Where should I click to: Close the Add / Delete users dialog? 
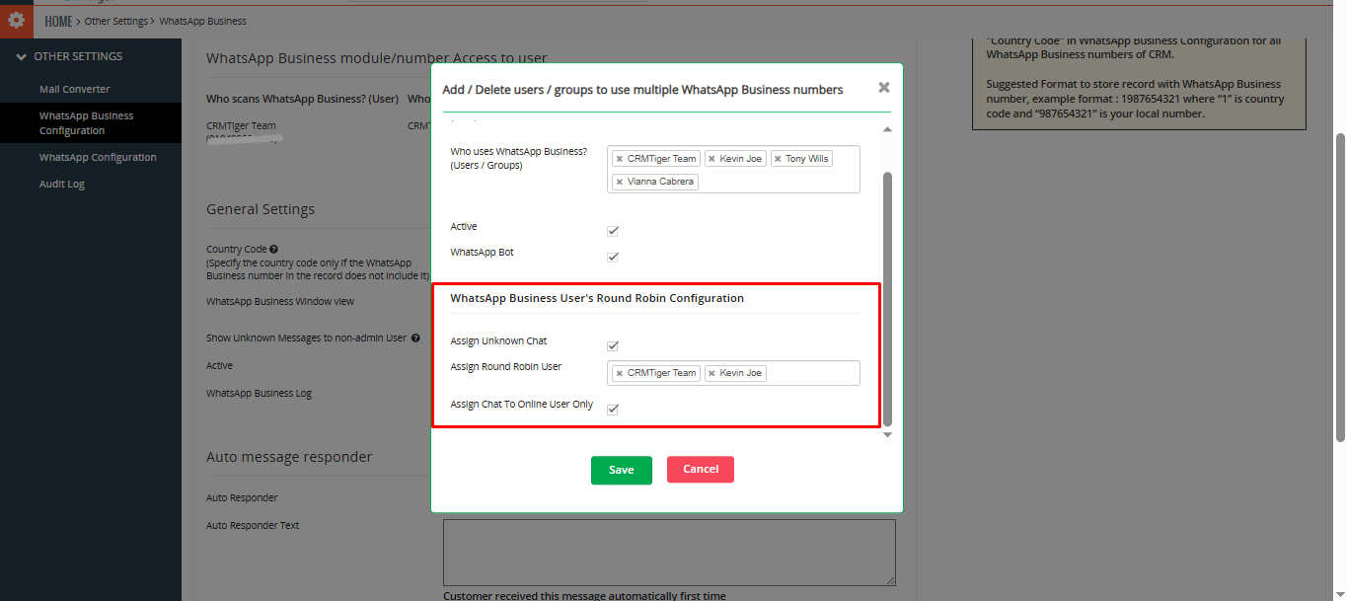tap(884, 88)
